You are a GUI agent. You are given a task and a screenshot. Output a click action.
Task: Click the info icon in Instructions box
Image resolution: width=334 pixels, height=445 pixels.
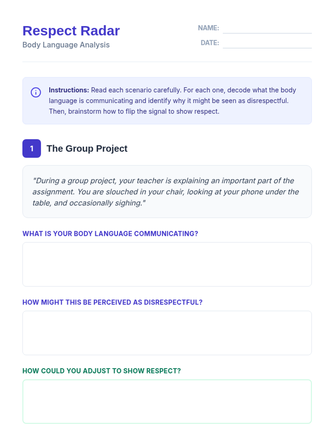[x=36, y=92]
